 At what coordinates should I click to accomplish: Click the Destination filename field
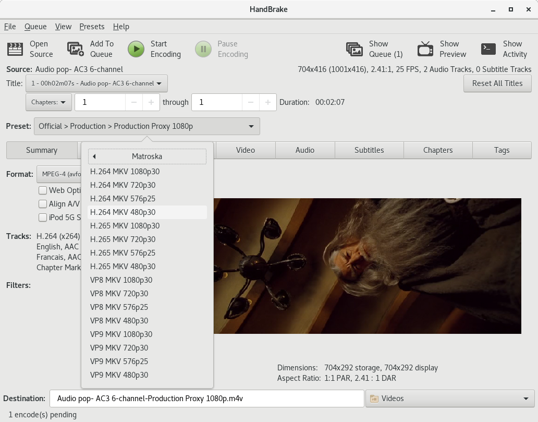click(207, 399)
